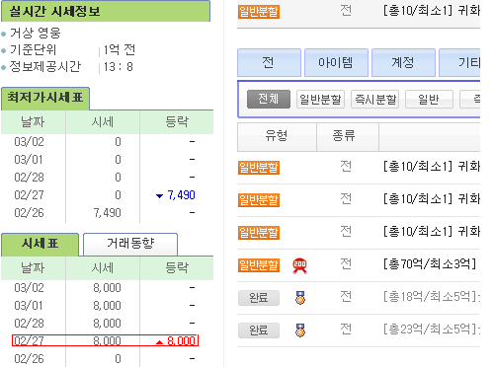Click the topmost orange 일반분할 badge
Screen dimensions: 493x367
click(259, 12)
